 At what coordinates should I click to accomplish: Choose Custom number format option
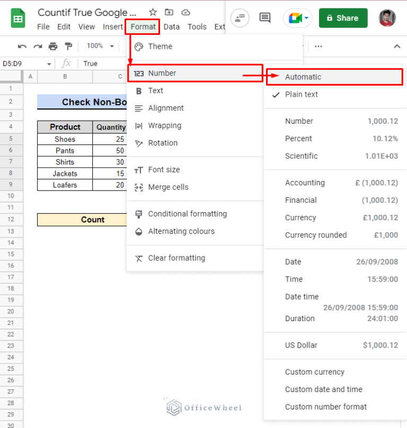[x=325, y=406]
